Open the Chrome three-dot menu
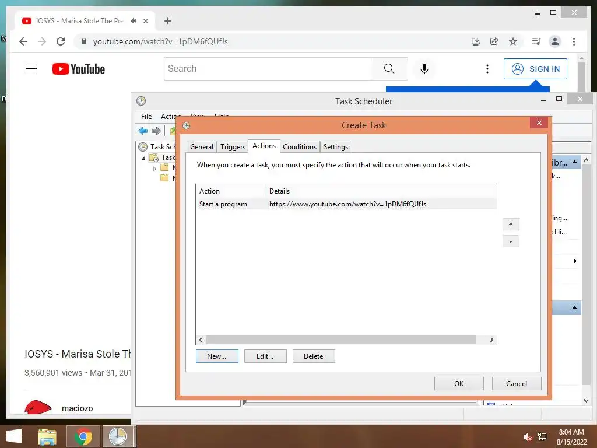This screenshot has width=597, height=448. 574,41
